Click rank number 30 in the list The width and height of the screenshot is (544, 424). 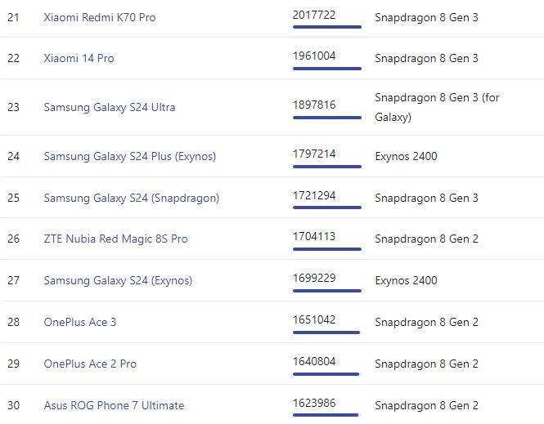(x=14, y=405)
